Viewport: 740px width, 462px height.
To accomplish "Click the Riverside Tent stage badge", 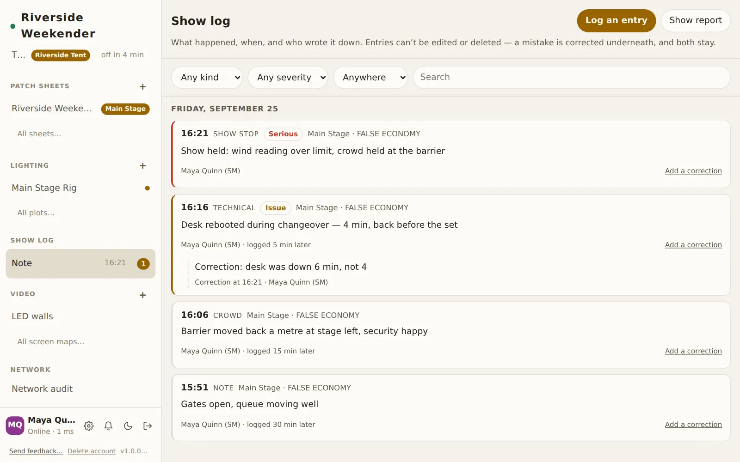I will click(x=61, y=55).
